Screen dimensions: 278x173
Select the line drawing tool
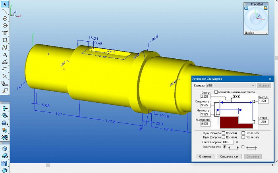[x=5, y=11]
